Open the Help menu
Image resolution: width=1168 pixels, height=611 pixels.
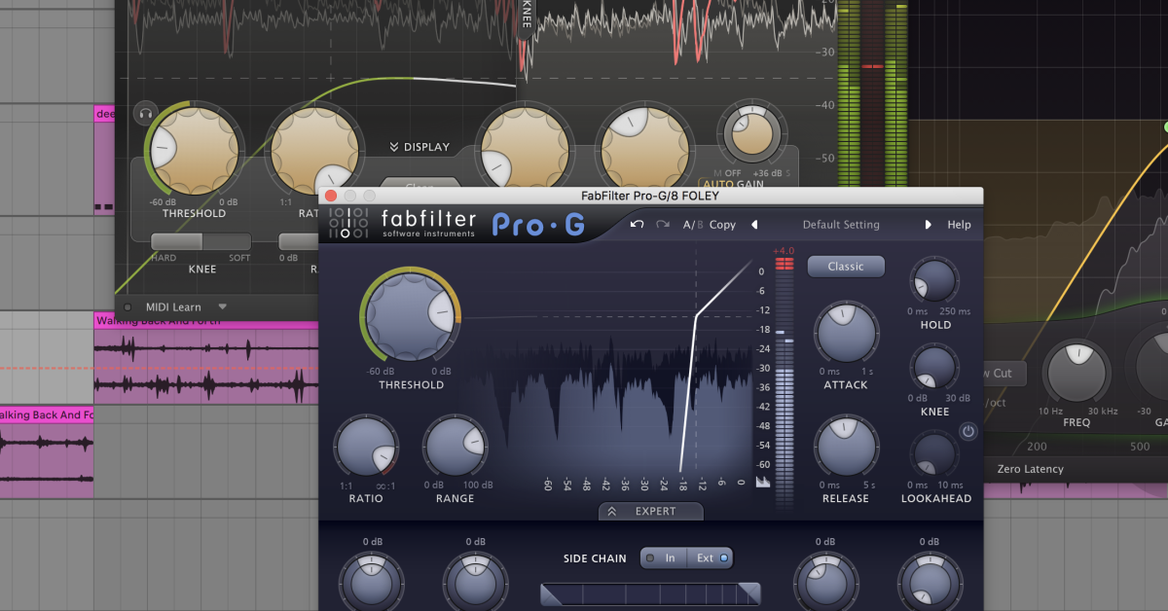959,225
